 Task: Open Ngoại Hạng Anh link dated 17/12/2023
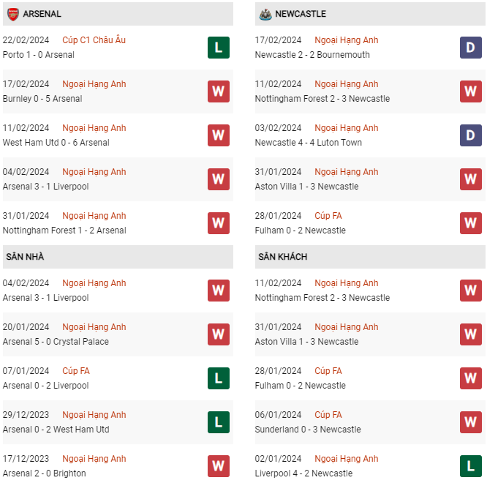[x=94, y=459]
